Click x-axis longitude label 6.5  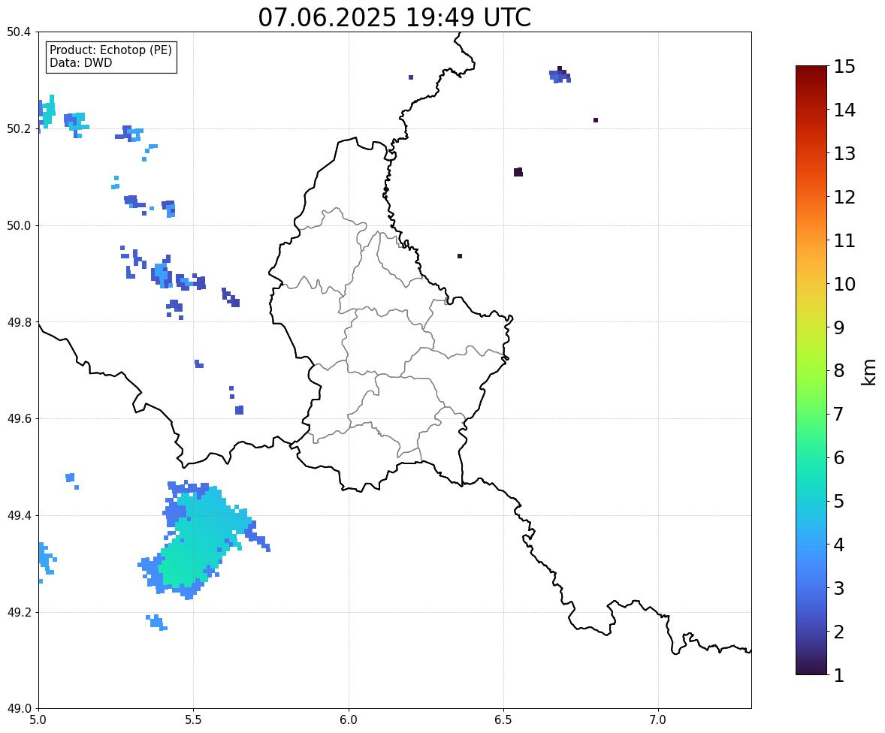tap(503, 720)
